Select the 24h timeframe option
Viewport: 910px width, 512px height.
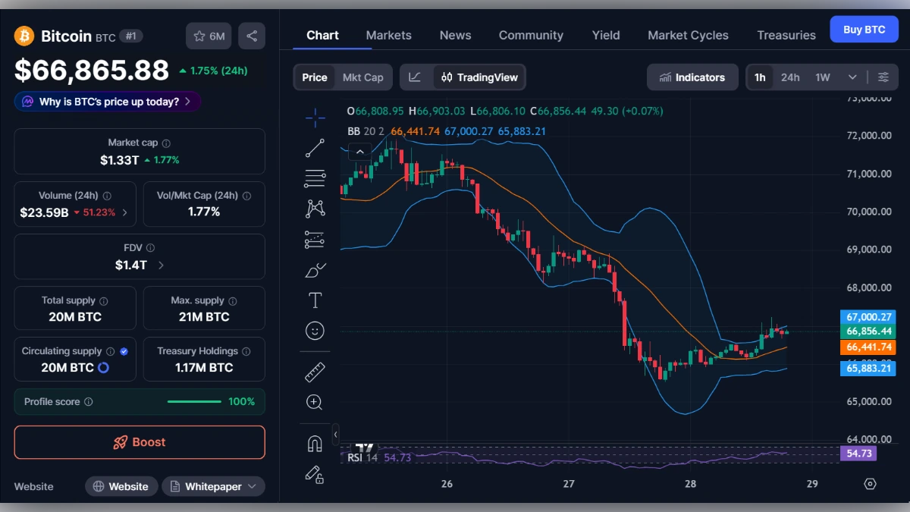tap(789, 77)
